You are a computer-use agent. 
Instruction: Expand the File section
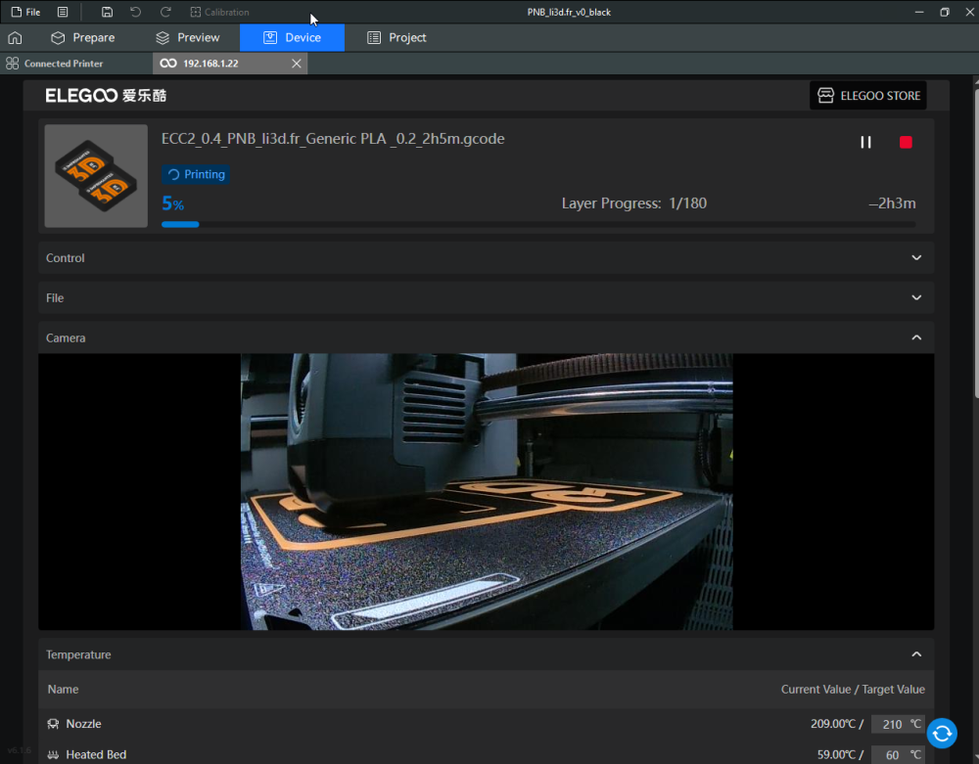click(916, 297)
